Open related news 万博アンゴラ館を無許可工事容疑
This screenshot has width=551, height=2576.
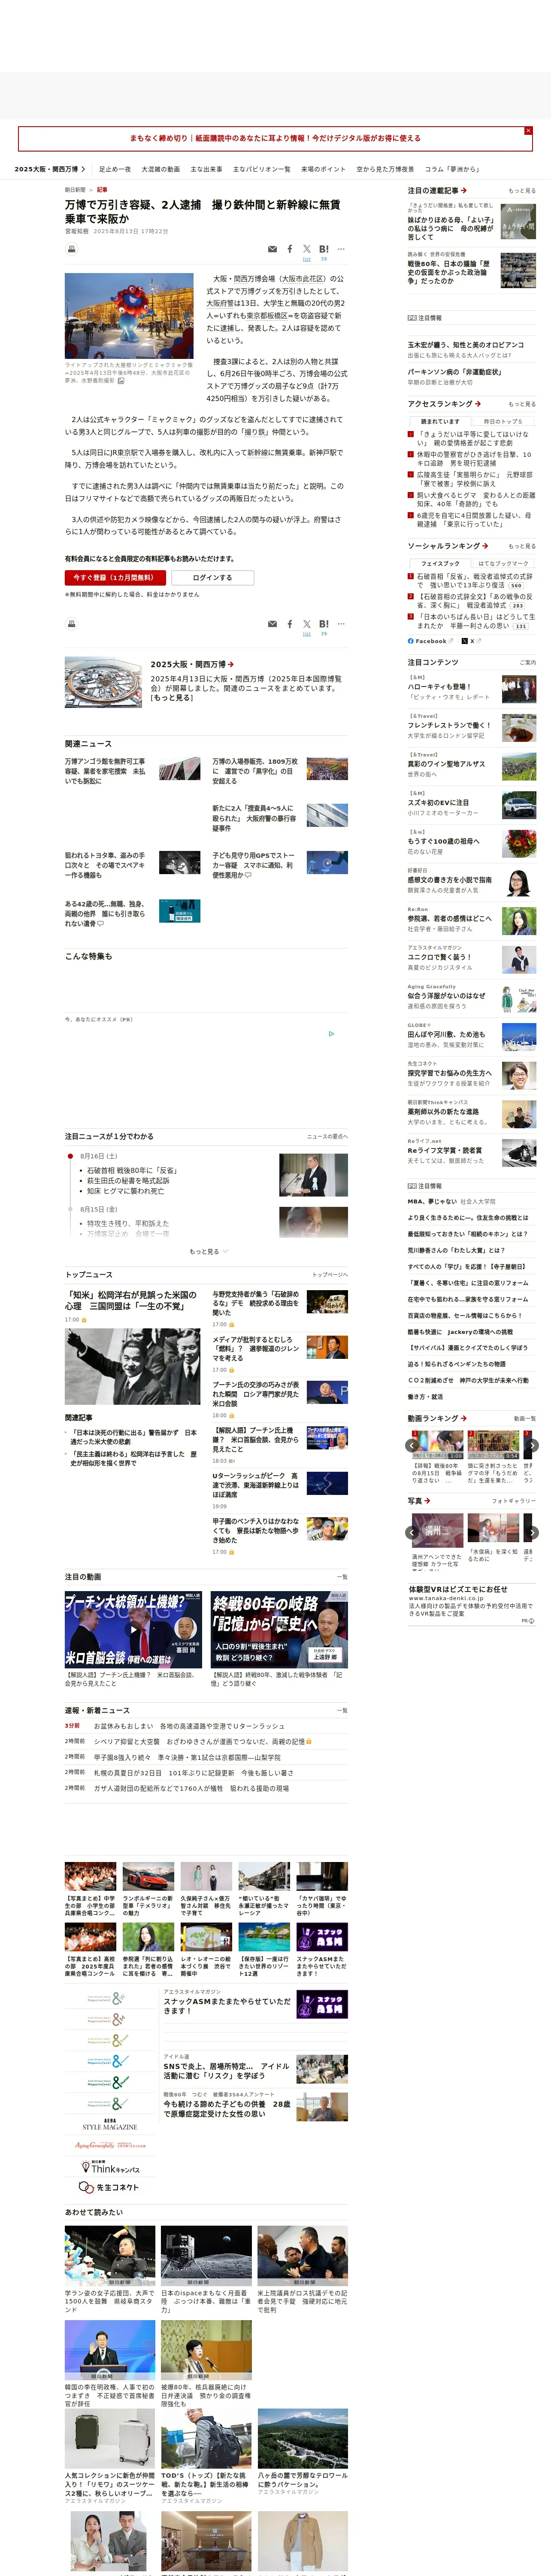click(105, 771)
